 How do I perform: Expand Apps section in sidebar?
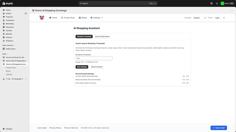coord(5,54)
